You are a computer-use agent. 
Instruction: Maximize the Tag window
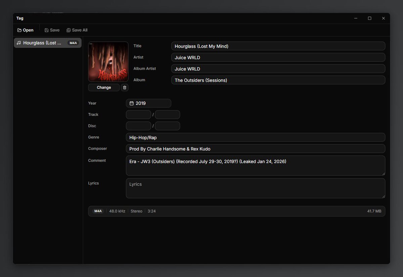pyautogui.click(x=369, y=18)
